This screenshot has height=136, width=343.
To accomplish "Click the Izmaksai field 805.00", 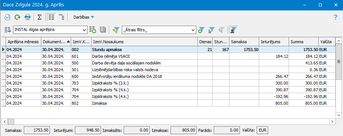I will point(183,130).
